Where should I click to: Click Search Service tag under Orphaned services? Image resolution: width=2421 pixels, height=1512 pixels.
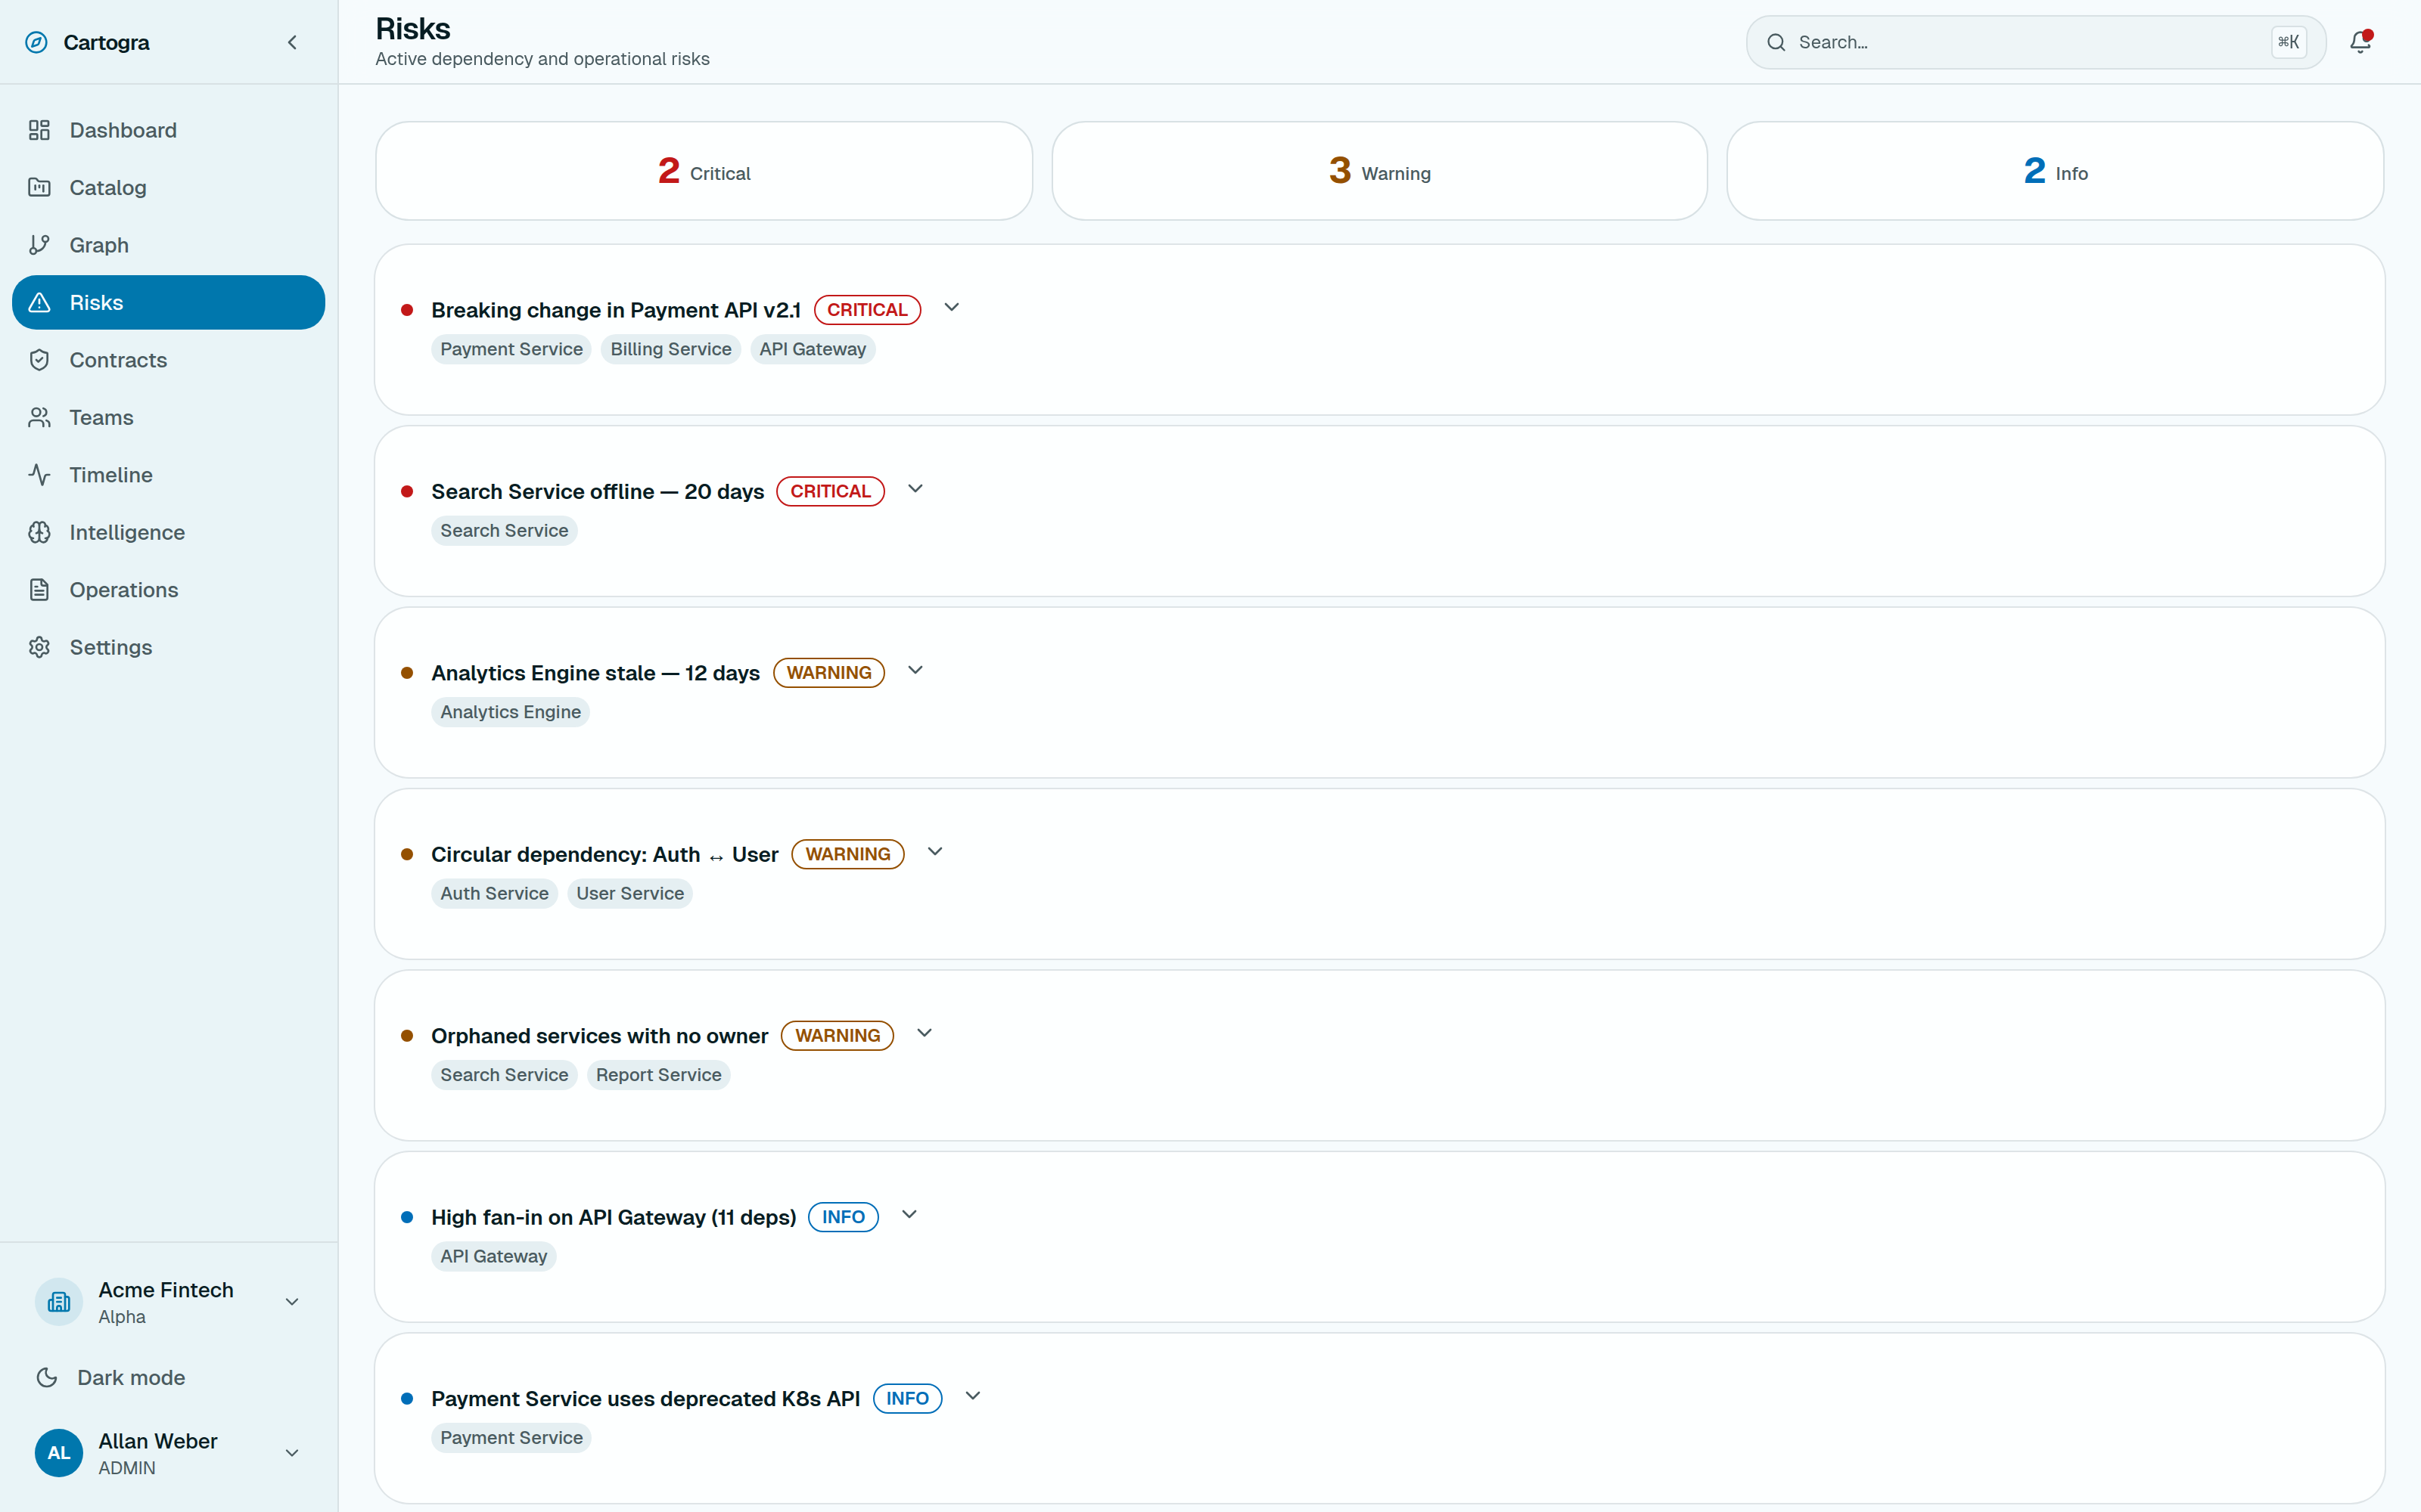(504, 1075)
